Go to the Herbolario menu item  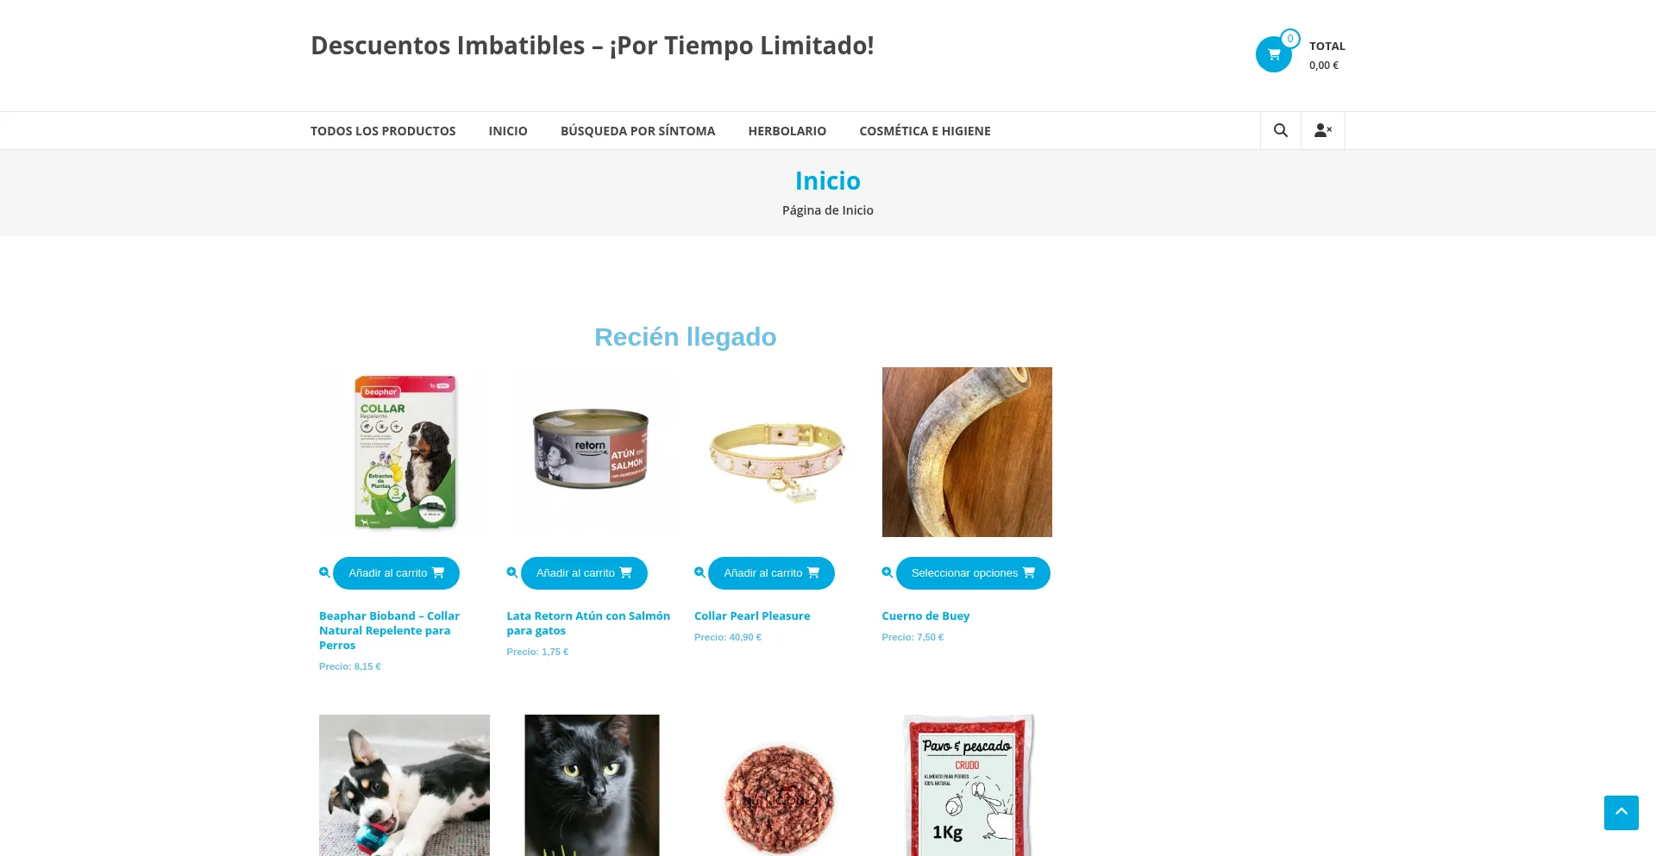[x=787, y=131]
